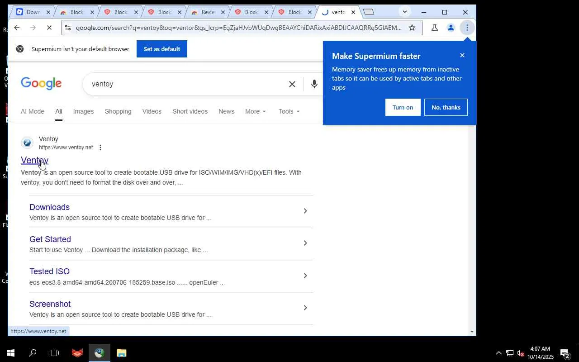Open the Supermium three-dot menu
This screenshot has height=362, width=579.
coord(467,28)
